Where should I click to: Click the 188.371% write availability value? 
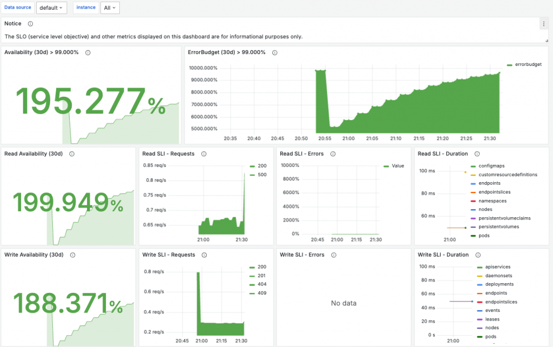tap(68, 303)
